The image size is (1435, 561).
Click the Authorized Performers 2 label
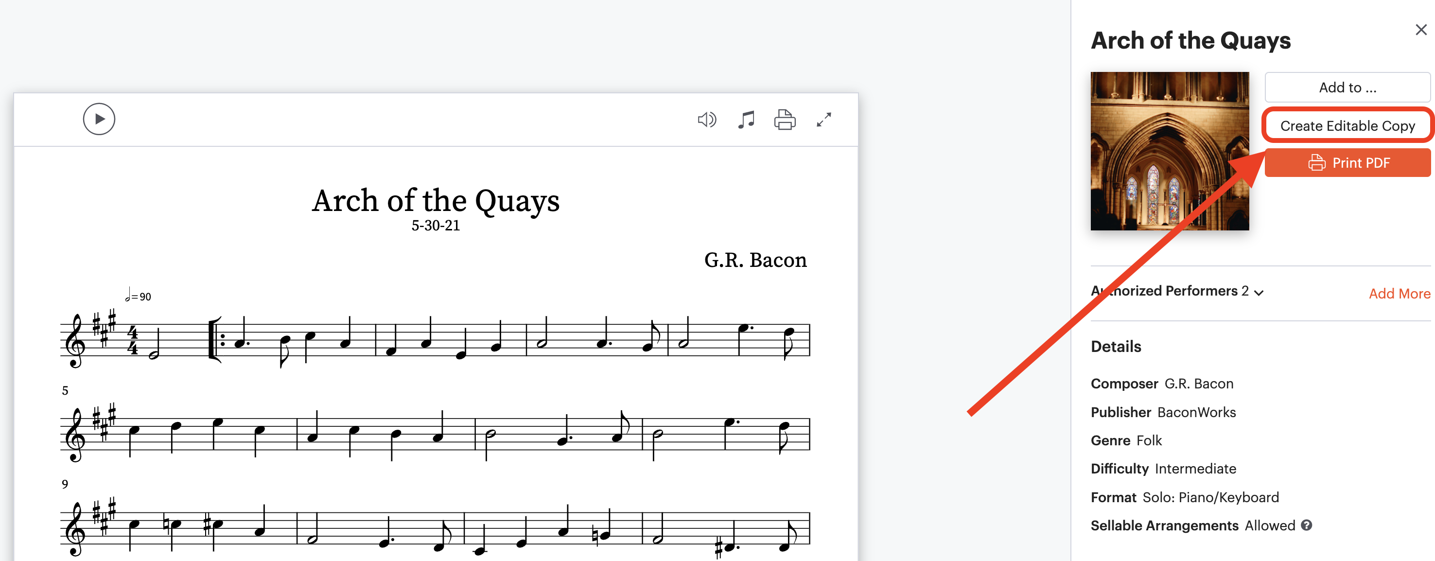click(1170, 291)
